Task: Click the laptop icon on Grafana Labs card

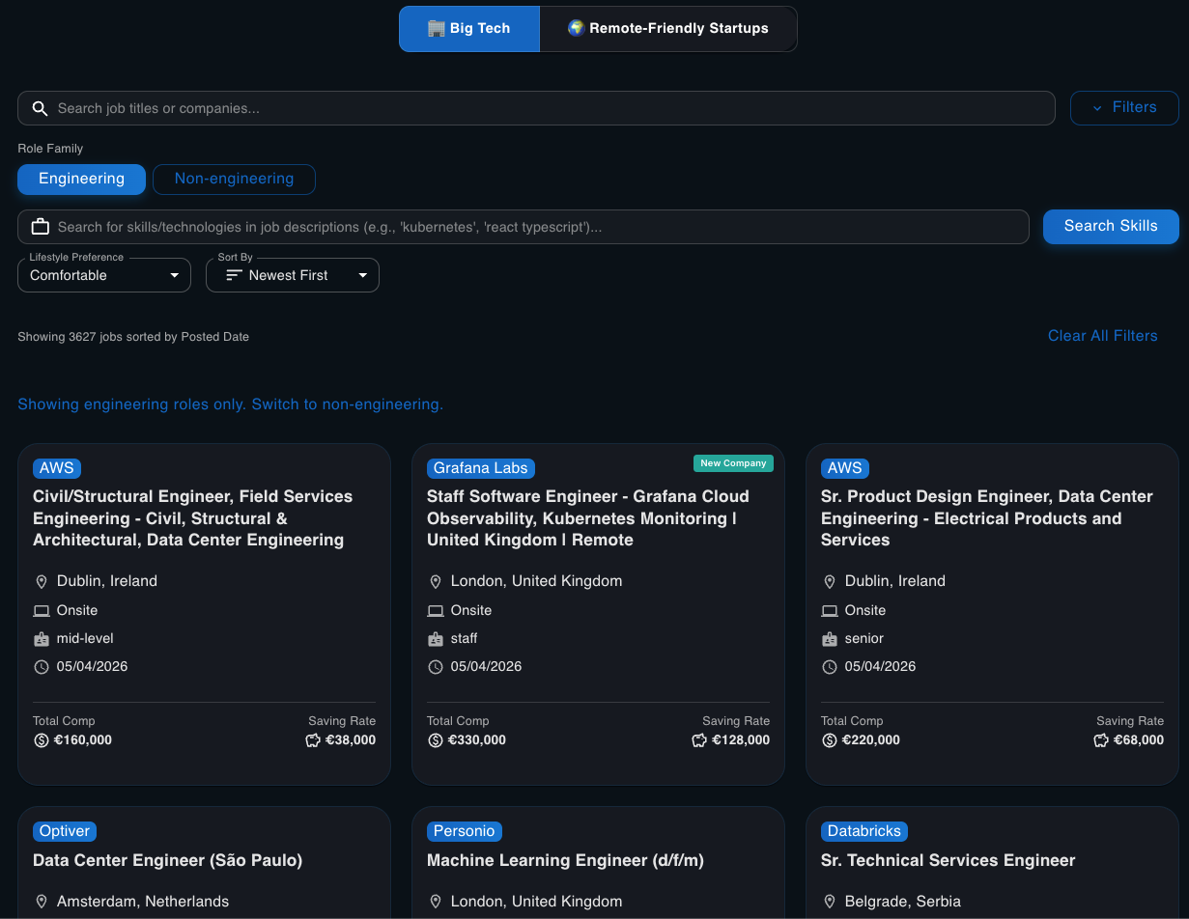Action: pos(436,611)
